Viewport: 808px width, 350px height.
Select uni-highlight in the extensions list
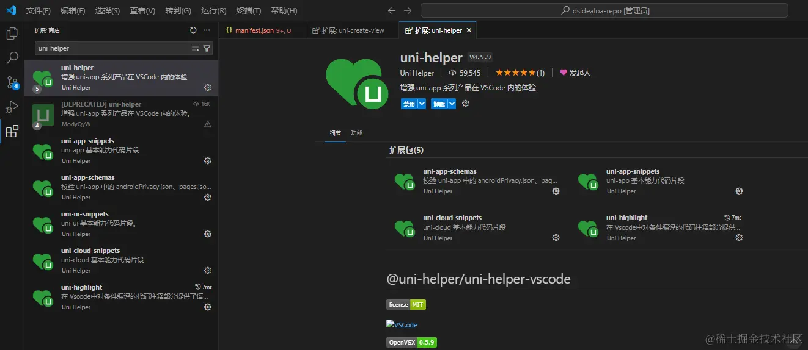tap(121, 298)
